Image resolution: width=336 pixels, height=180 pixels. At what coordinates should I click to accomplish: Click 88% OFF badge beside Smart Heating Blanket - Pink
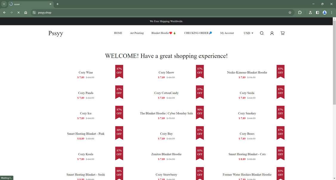(119, 133)
